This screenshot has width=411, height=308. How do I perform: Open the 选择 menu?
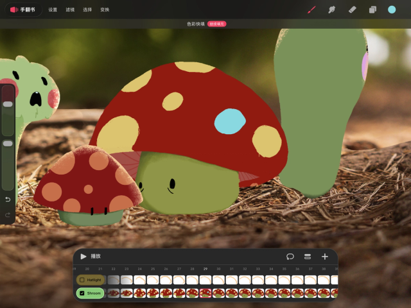point(87,10)
